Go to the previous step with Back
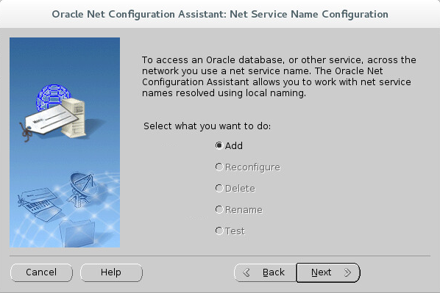Viewport: 440px width, 293px height. [x=265, y=272]
